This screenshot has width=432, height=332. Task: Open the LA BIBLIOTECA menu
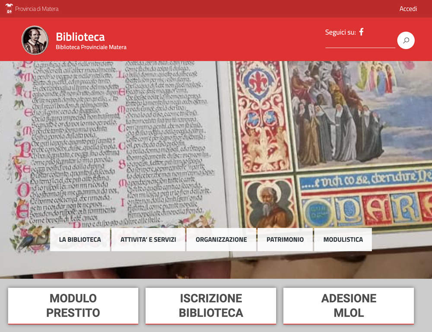click(x=80, y=239)
